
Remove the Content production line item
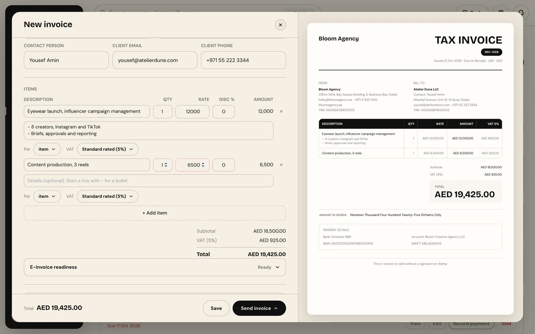281,165
